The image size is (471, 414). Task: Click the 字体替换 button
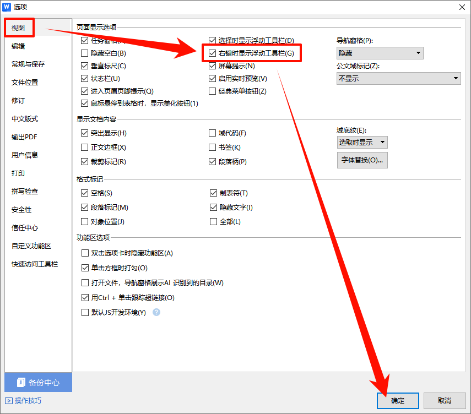[x=362, y=160]
